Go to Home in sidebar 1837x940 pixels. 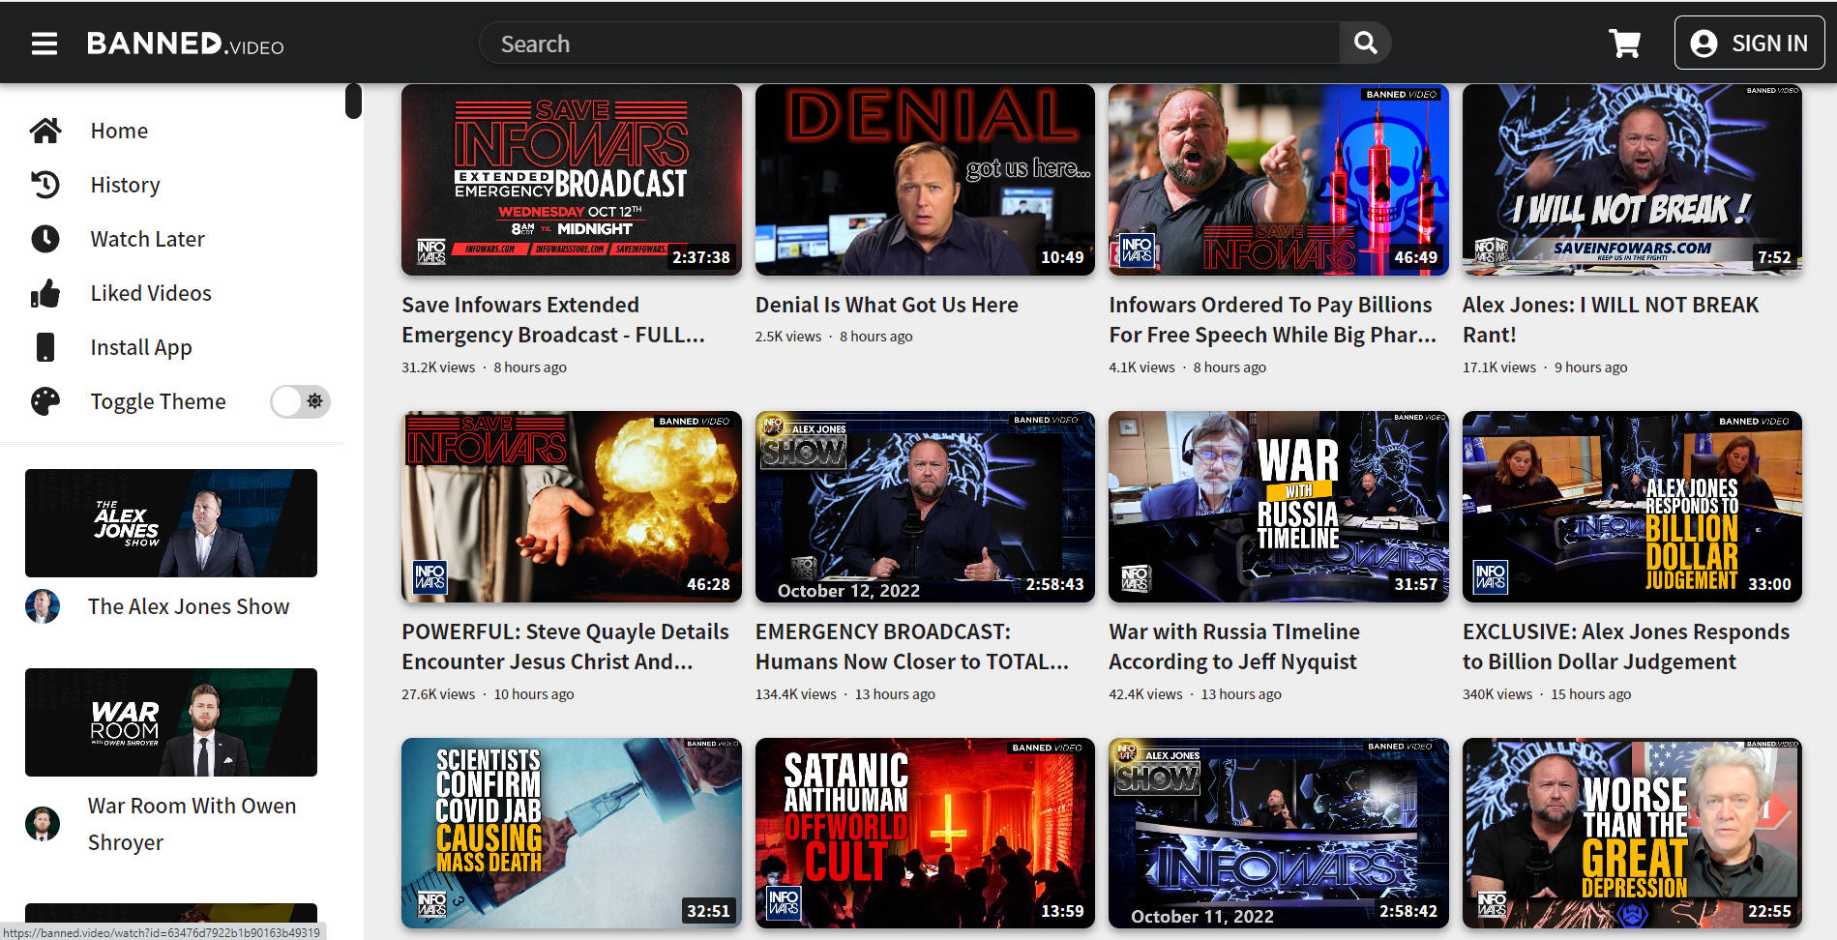pos(119,131)
